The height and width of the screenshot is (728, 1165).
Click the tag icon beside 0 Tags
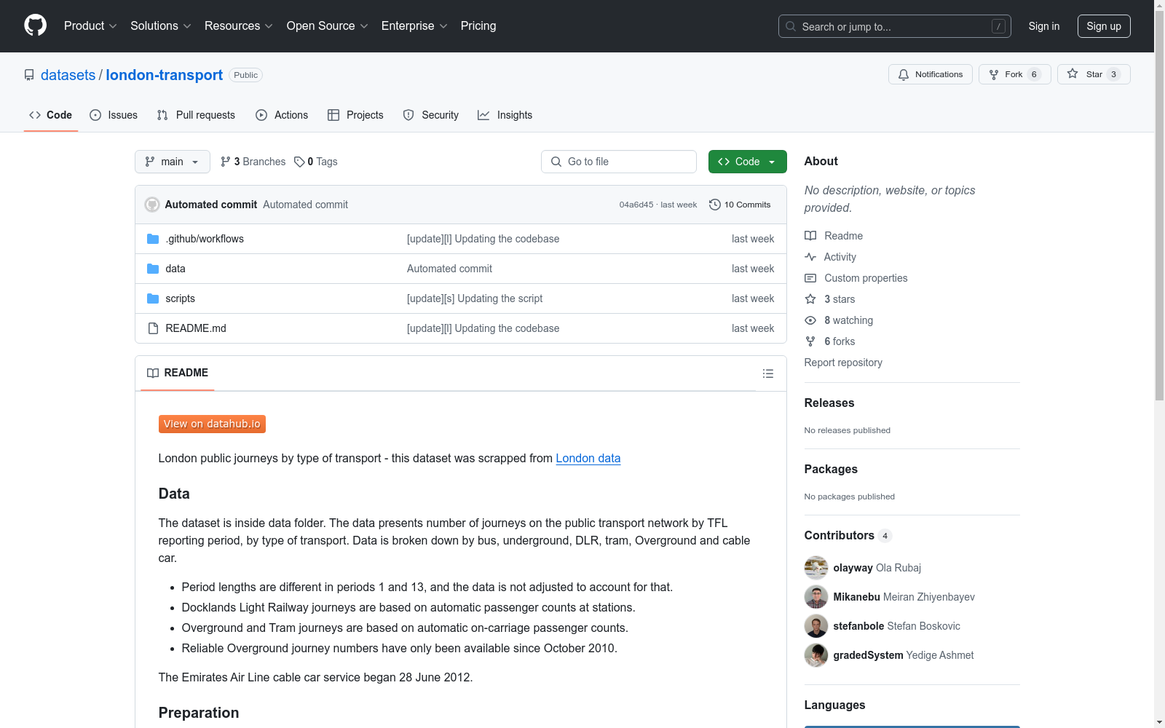(299, 162)
